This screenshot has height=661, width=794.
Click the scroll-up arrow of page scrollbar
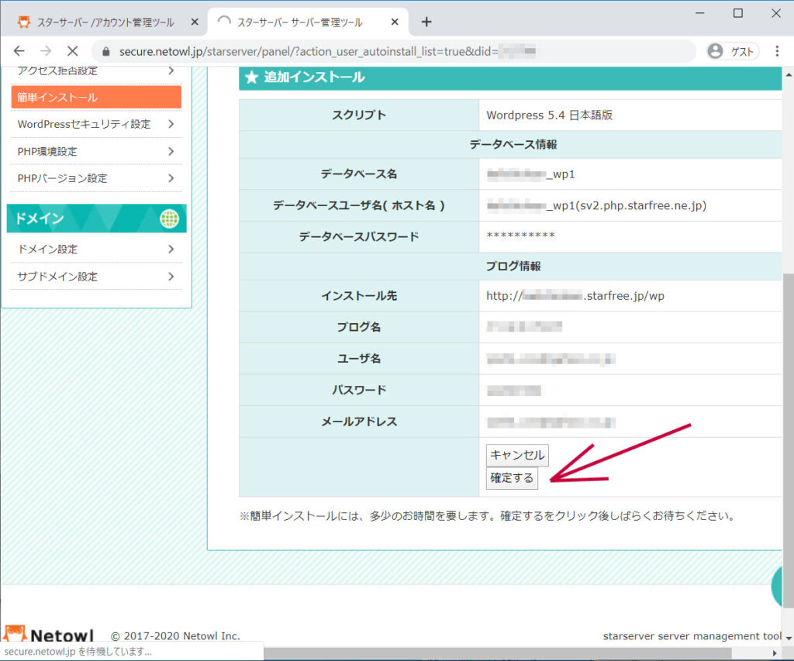tap(789, 75)
